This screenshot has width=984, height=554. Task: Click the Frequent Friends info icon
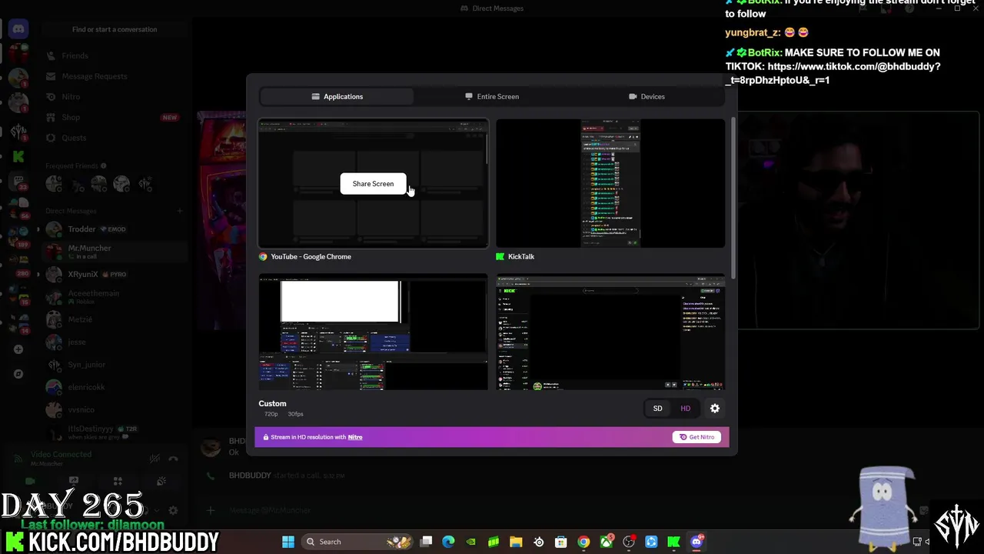pos(104,165)
